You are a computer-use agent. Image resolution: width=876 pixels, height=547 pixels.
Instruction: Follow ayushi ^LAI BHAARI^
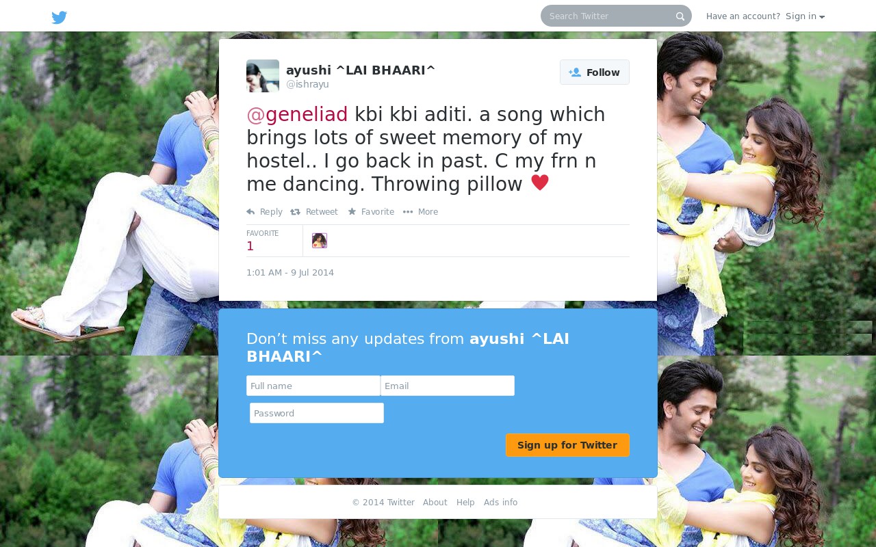[595, 72]
